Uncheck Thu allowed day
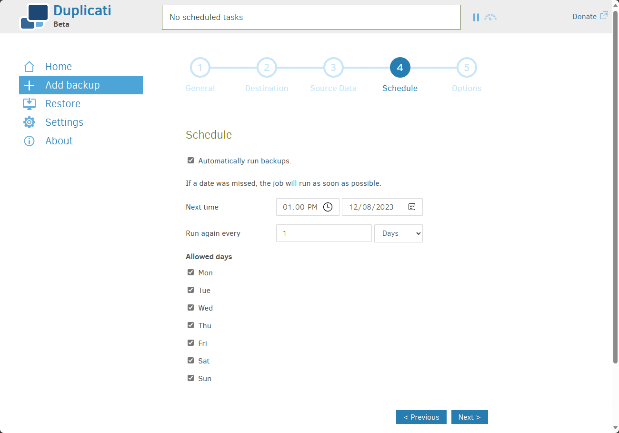Screen dimensions: 619x433 tap(191, 325)
